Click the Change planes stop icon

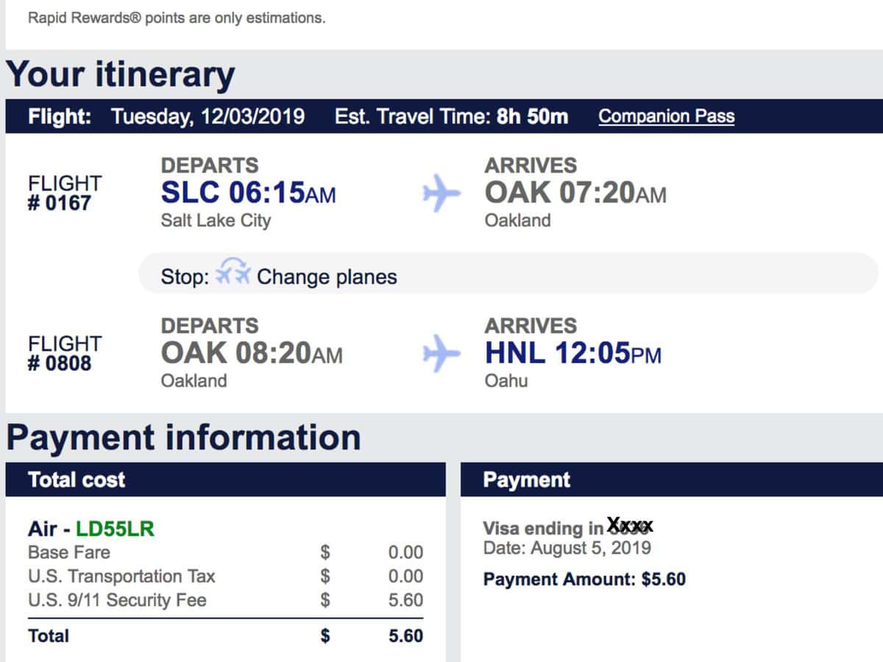click(x=233, y=275)
